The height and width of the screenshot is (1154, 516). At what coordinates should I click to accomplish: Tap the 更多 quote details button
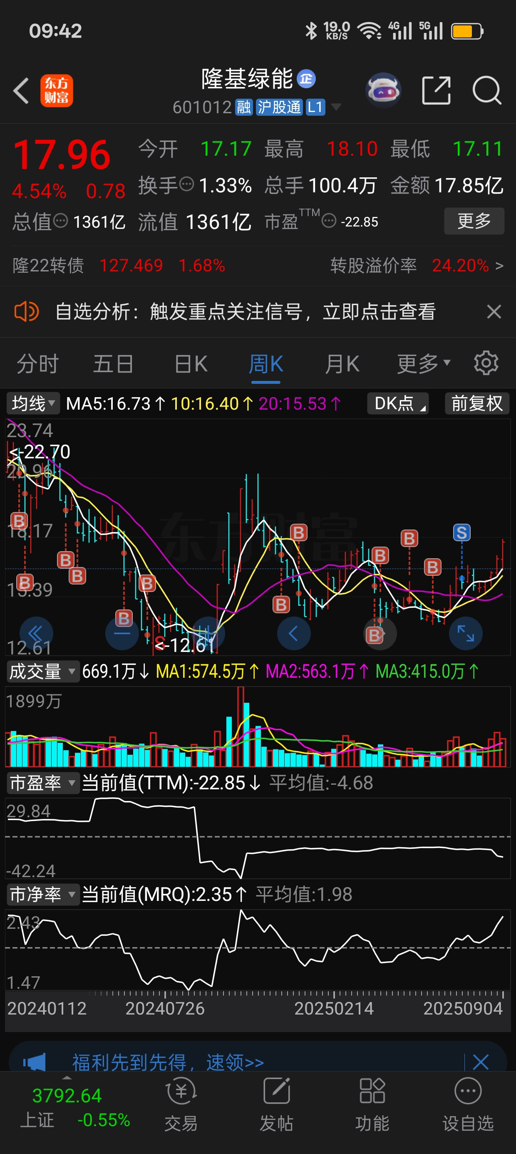[x=474, y=221]
